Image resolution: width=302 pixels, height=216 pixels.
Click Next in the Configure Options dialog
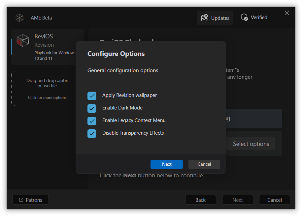167,164
